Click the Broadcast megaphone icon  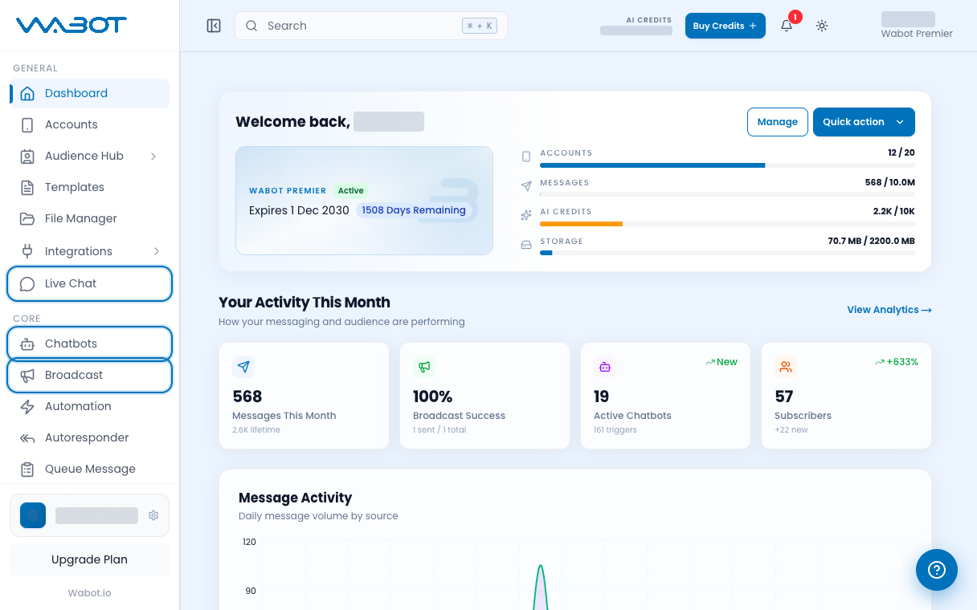coord(27,375)
